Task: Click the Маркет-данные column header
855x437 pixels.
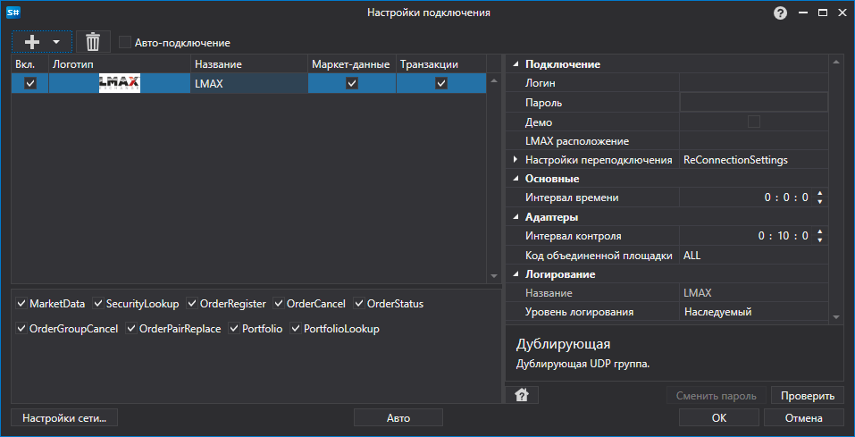Action: [x=352, y=64]
